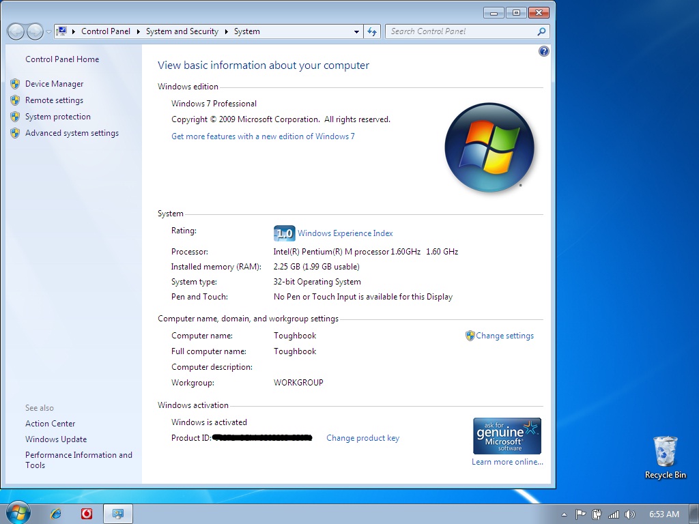Viewport: 699px width, 524px height.
Task: Close the System window
Action: [539, 13]
